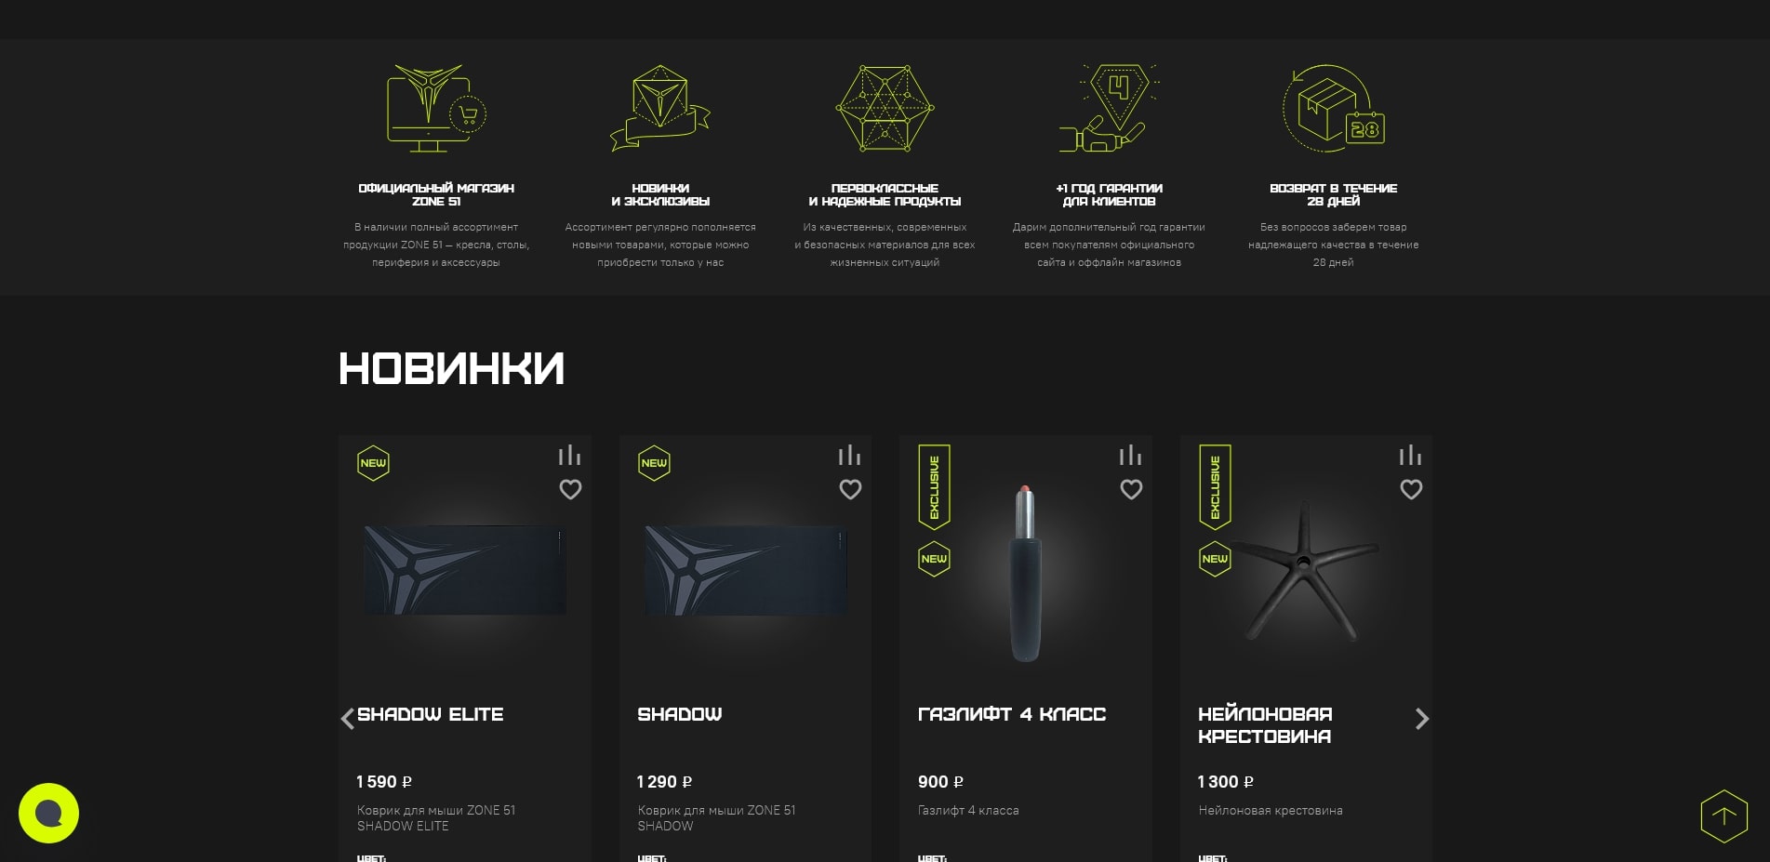Click the back-to-top hexagon arrow
This screenshot has width=1770, height=862.
(1723, 816)
